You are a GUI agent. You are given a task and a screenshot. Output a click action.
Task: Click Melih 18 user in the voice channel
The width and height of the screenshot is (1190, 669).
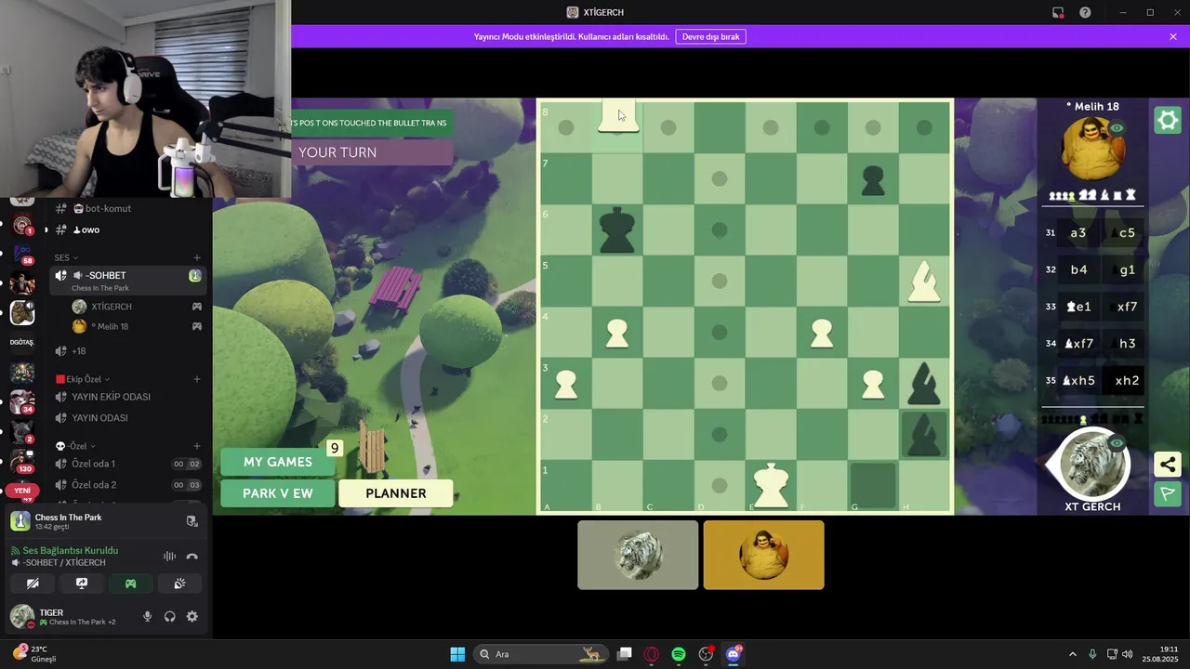[x=138, y=327]
